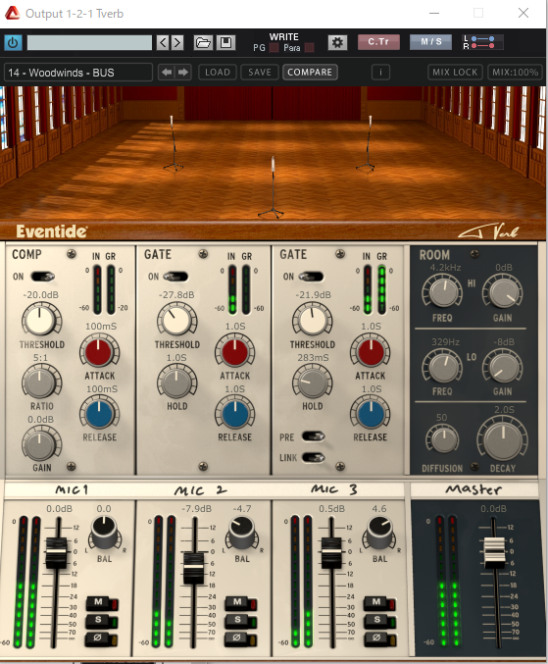548x664 pixels.
Task: Click the Mic 1 fader handle
Action: pyautogui.click(x=56, y=552)
